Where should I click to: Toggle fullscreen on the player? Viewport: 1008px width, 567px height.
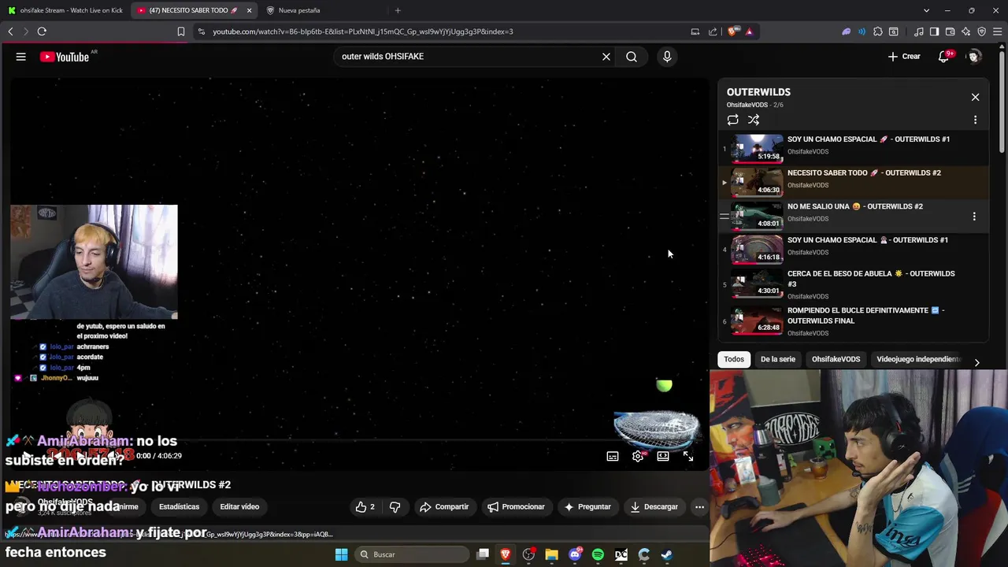[x=688, y=456]
